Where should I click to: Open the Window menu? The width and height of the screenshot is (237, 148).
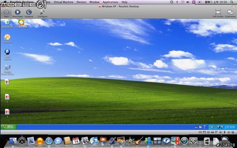tap(94, 2)
